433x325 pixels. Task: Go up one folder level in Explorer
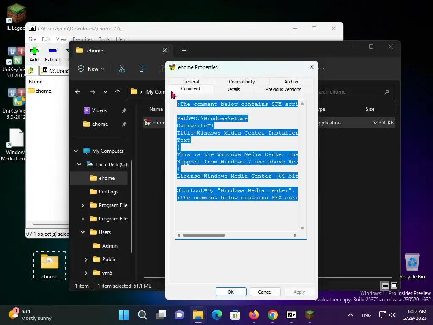[118, 92]
